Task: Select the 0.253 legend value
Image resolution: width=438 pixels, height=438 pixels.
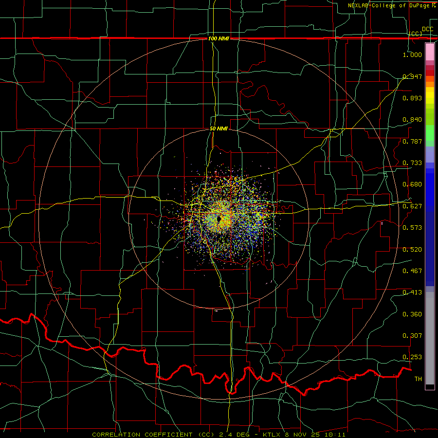Action: (x=412, y=357)
